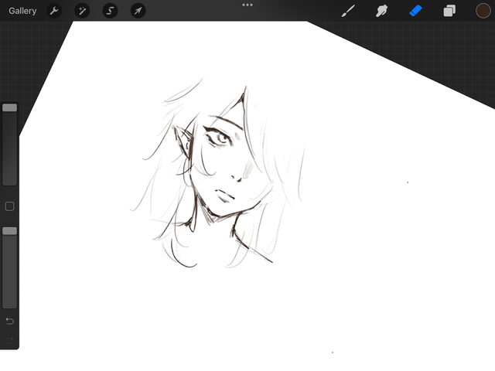The width and height of the screenshot is (495, 371).
Task: Activate the Transform arrow tool
Action: 137,11
